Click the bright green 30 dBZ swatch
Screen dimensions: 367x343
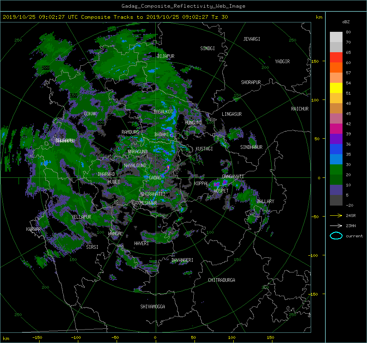(336, 169)
